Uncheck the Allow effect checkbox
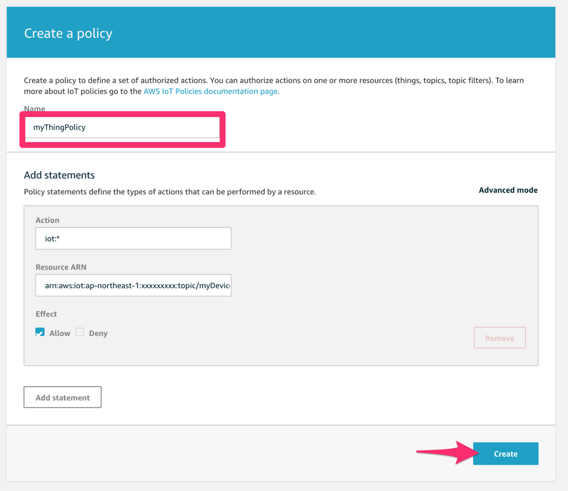This screenshot has width=568, height=491. [x=40, y=332]
